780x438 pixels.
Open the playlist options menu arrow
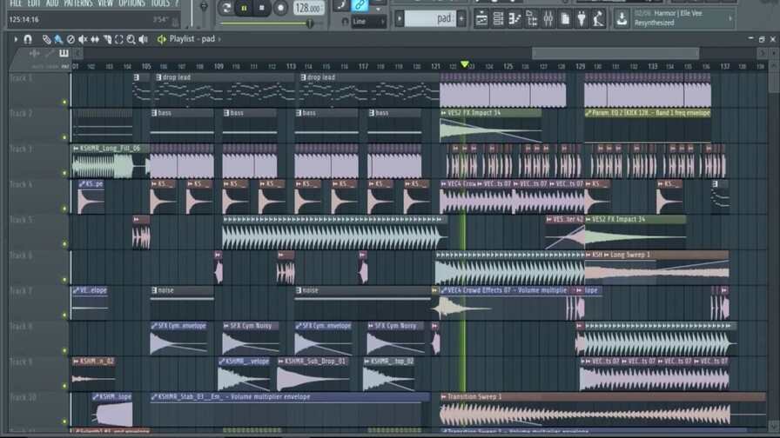pyautogui.click(x=16, y=39)
